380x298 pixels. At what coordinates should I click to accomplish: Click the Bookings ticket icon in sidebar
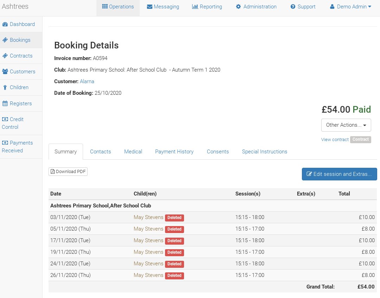5,40
